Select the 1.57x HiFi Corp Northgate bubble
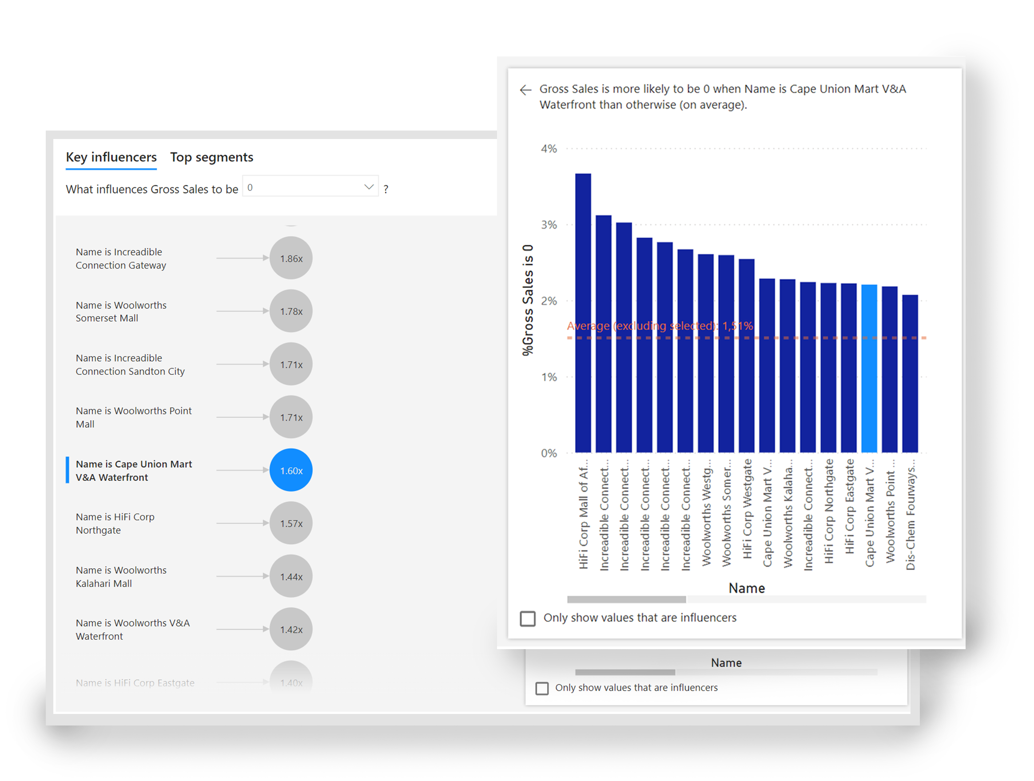Screen dimensions: 1034x781 click(291, 523)
